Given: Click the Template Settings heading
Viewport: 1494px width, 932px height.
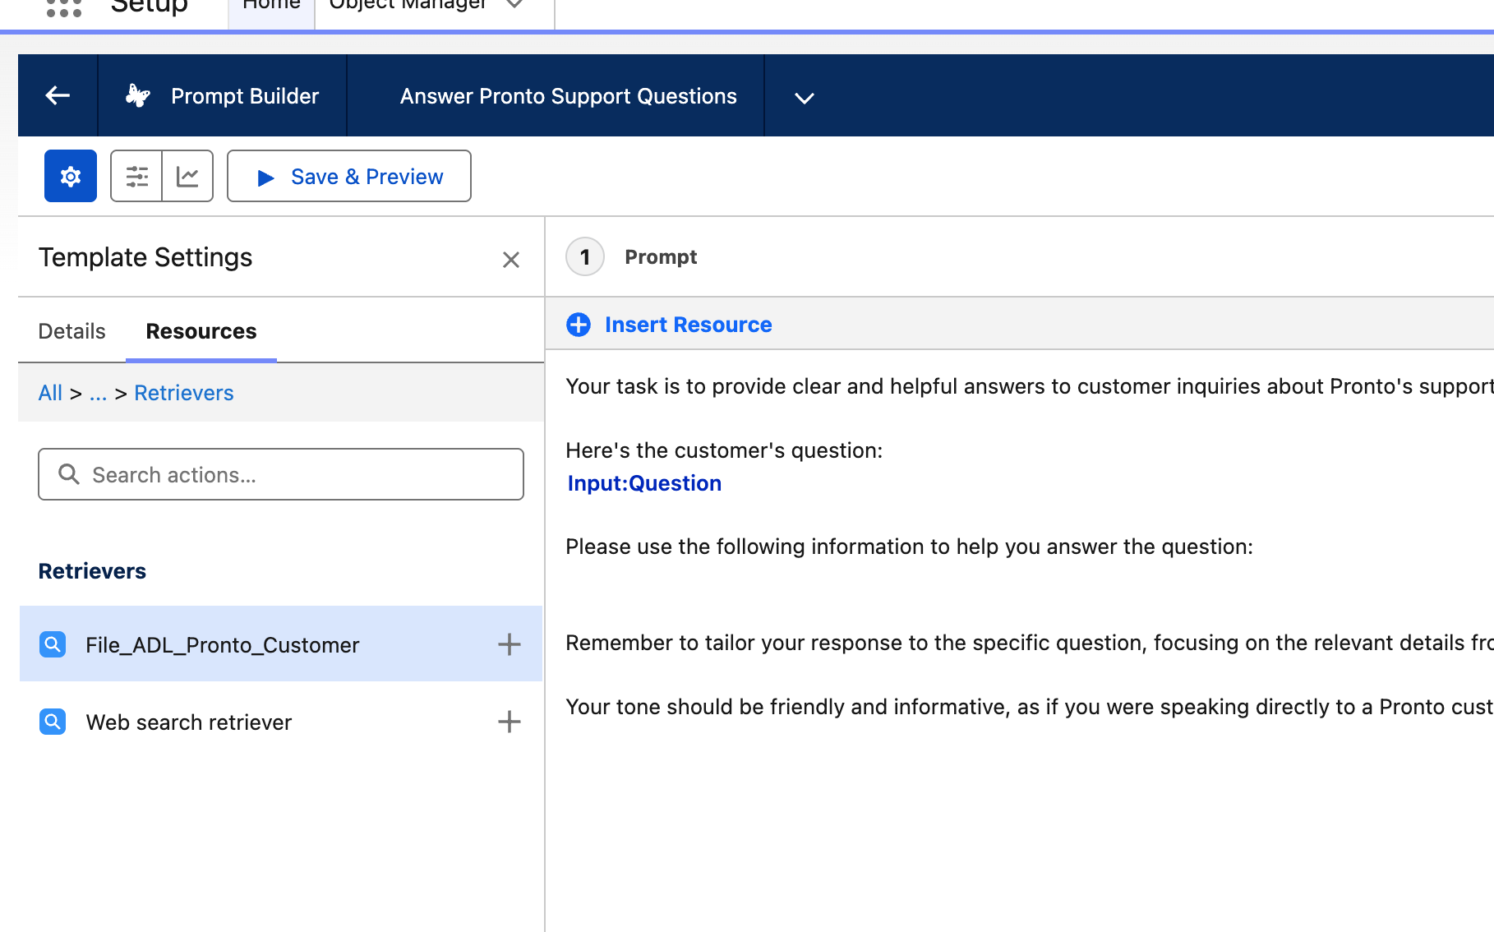Looking at the screenshot, I should pyautogui.click(x=145, y=257).
